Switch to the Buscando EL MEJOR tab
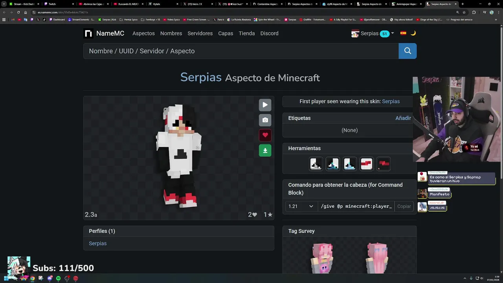503x283 pixels. pyautogui.click(x=129, y=4)
